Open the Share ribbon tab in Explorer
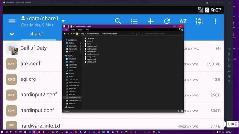239x134 pixels. pos(80,30)
